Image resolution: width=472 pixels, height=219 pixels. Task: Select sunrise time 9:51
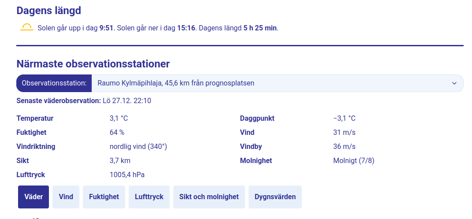(106, 28)
